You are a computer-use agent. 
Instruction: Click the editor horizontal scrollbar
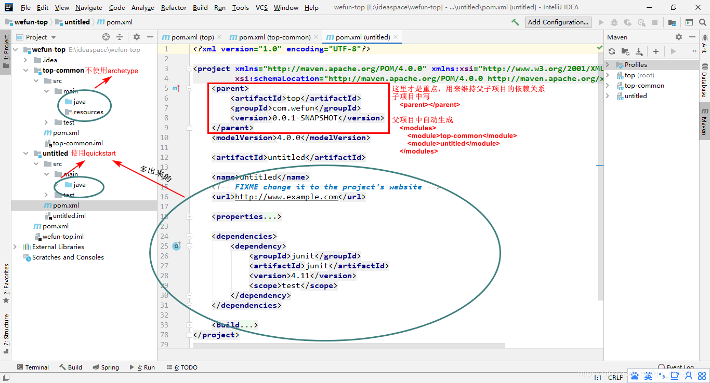[348, 345]
